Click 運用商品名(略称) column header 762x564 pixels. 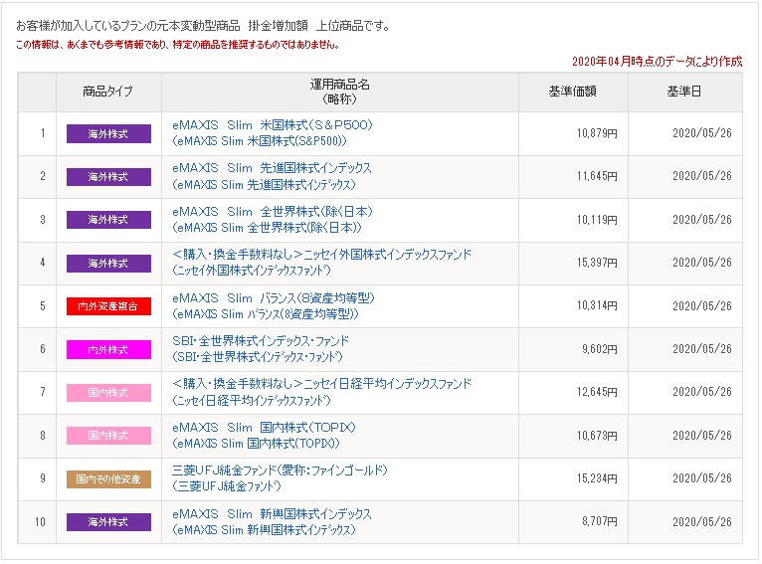point(339,92)
